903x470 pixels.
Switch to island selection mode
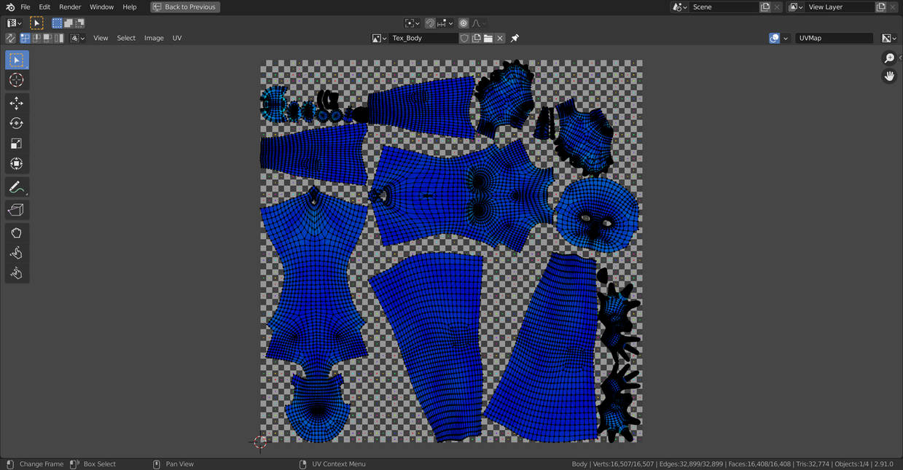pos(59,38)
